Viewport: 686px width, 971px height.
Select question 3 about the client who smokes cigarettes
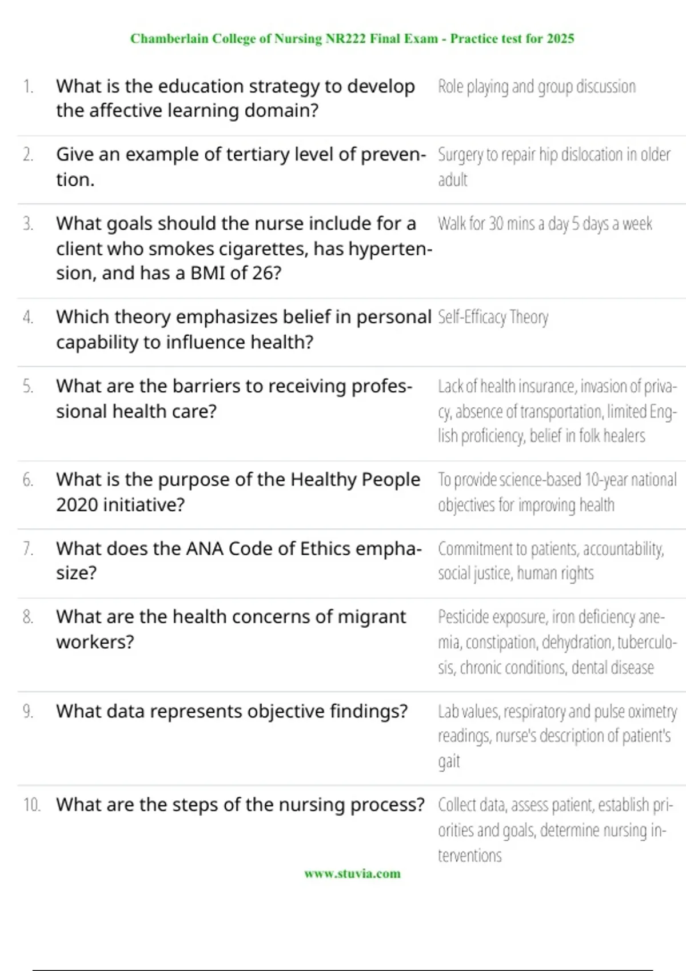pos(244,248)
